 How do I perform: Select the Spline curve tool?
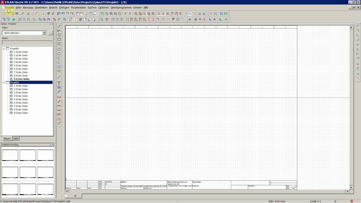click(x=59, y=77)
